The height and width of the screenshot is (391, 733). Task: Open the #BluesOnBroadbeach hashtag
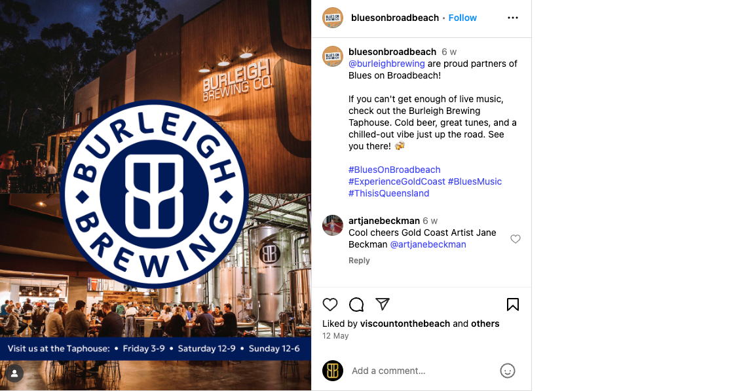click(394, 170)
